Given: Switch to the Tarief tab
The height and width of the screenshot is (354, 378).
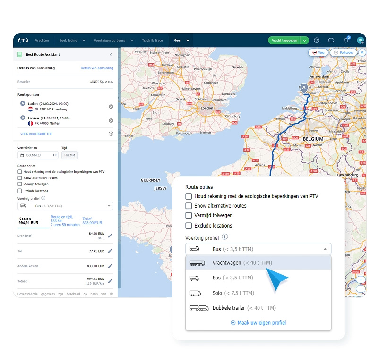Looking at the screenshot, I should point(92,221).
